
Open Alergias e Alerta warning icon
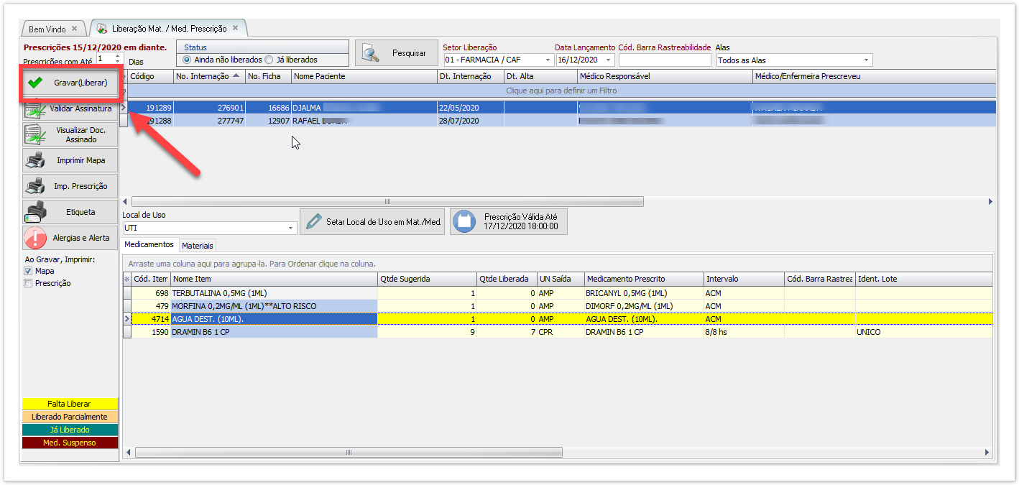click(35, 238)
